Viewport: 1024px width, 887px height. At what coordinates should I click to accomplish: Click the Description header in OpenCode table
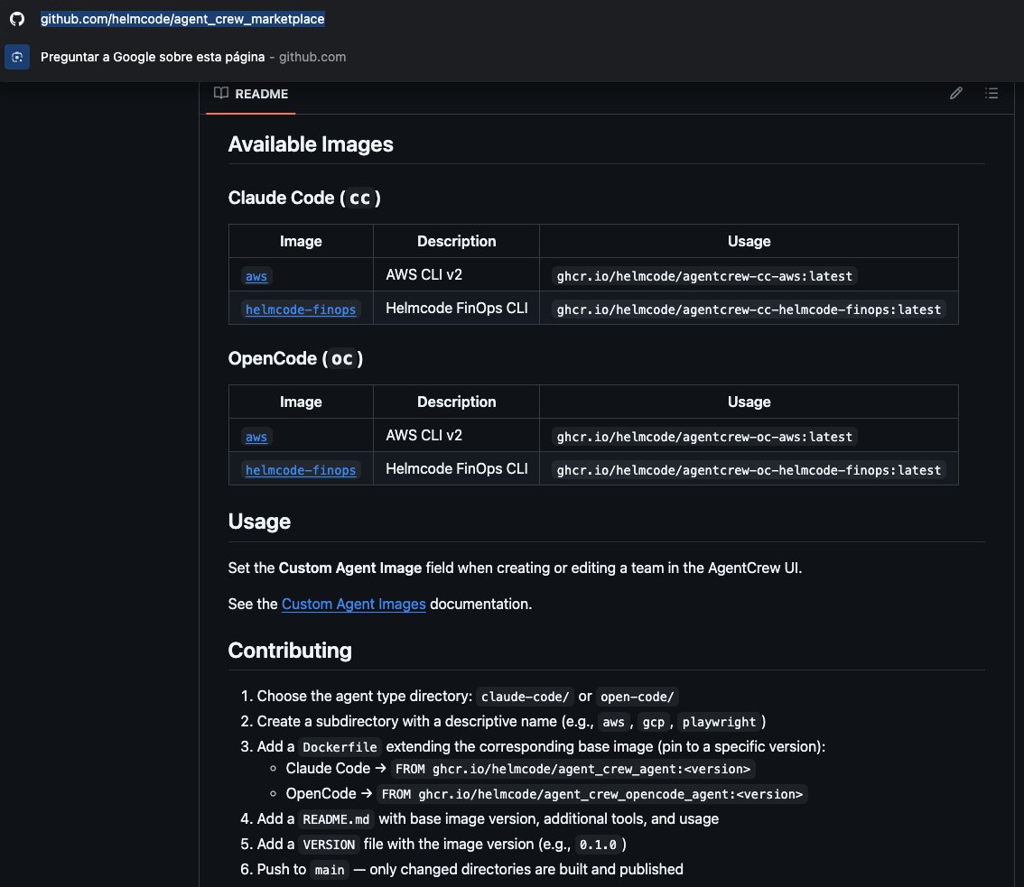[457, 402]
